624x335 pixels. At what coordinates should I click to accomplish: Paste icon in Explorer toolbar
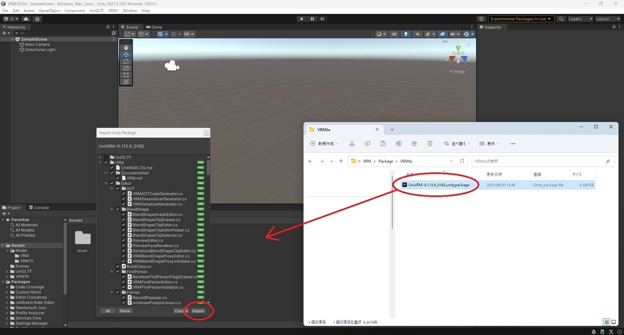[383, 143]
